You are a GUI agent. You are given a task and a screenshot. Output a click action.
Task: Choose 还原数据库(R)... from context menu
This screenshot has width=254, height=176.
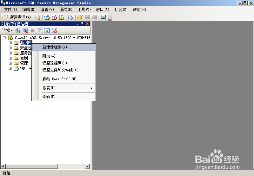tap(64, 63)
